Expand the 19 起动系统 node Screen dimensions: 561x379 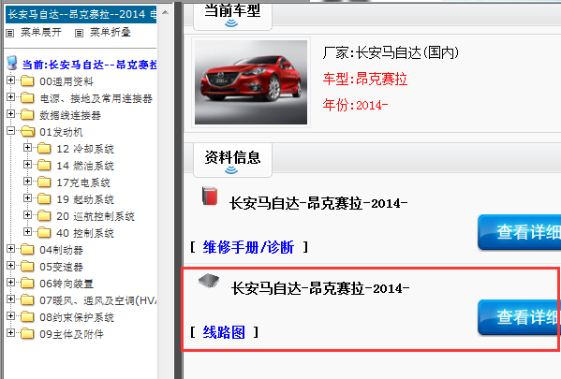click(x=27, y=197)
